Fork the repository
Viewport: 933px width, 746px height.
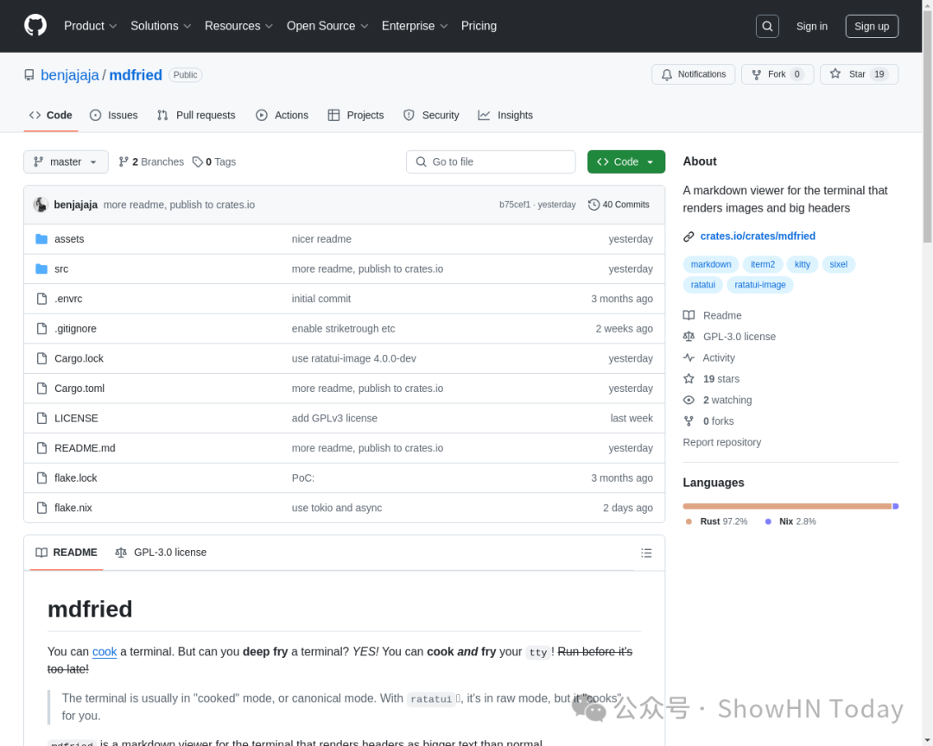[777, 74]
